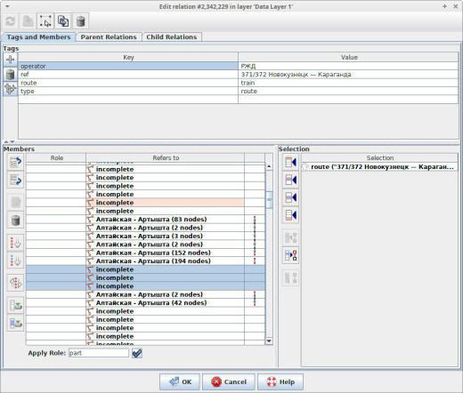Apply the role with checkmark button
Viewport: 463px width, 393px height.
(x=137, y=353)
